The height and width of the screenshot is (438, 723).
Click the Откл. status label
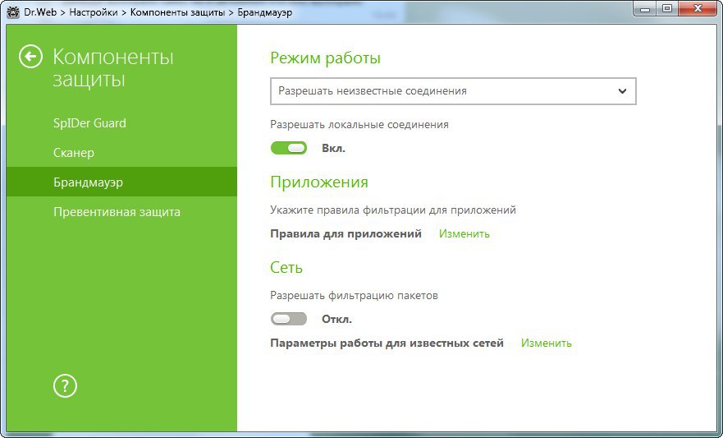(x=336, y=319)
